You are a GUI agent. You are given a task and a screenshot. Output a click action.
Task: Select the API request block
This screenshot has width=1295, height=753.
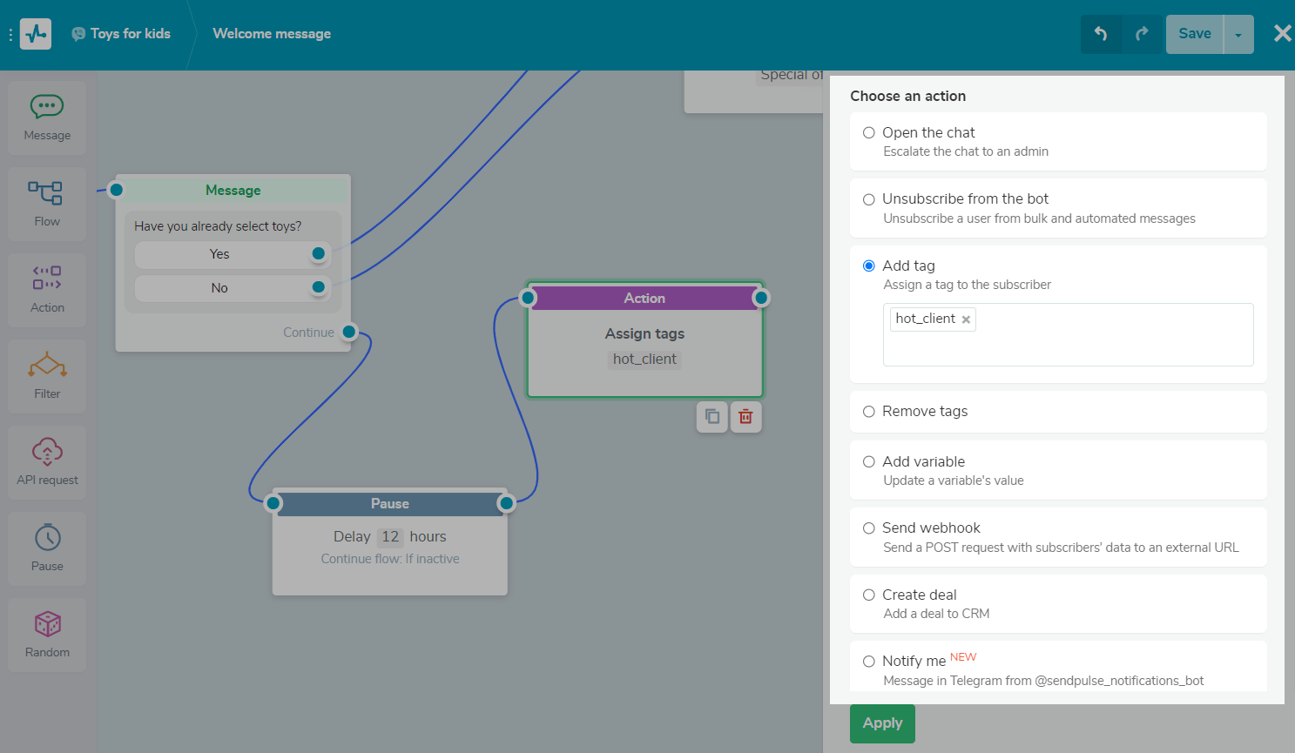coord(47,462)
